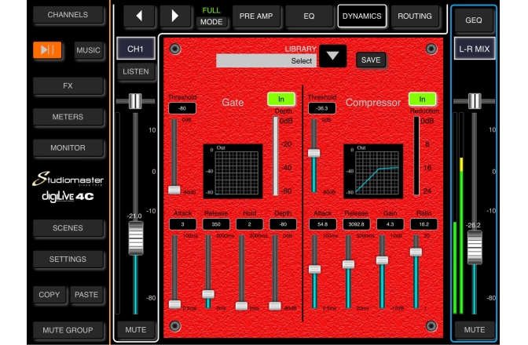528x345 pixels.
Task: Click the Gate Depth slider handle
Action: pos(275,306)
